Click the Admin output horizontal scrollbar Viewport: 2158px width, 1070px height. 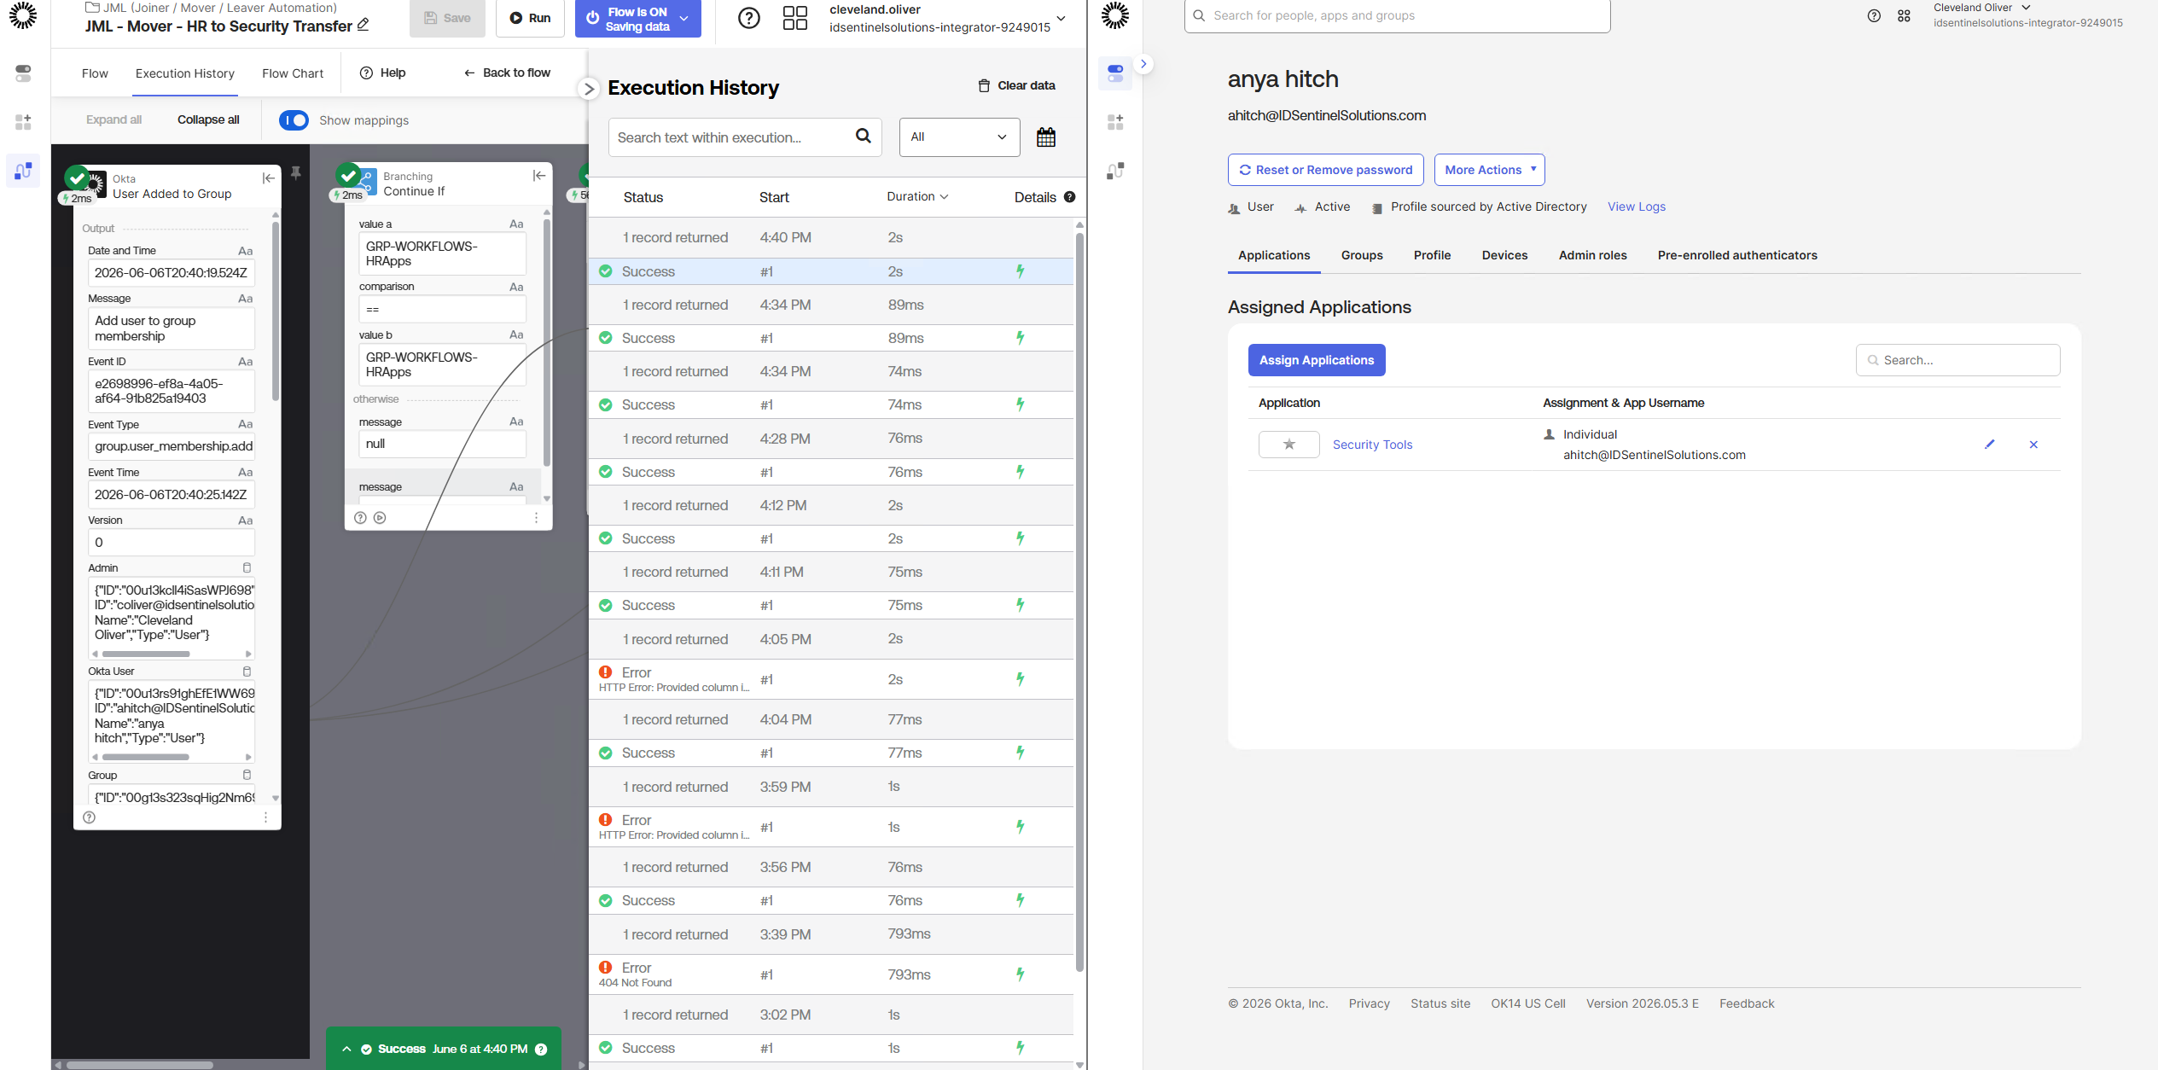pos(146,654)
